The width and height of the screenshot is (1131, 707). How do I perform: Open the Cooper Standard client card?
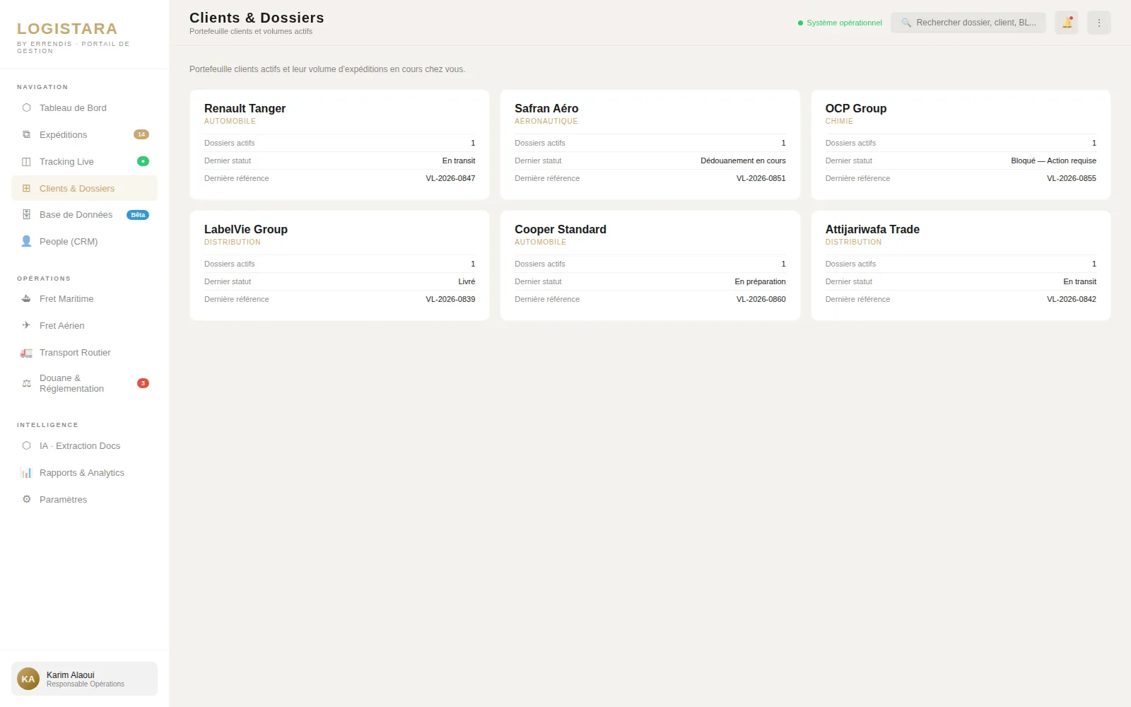[650, 265]
